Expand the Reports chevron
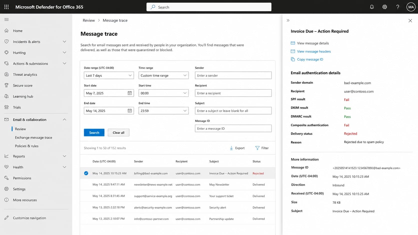 point(64,156)
